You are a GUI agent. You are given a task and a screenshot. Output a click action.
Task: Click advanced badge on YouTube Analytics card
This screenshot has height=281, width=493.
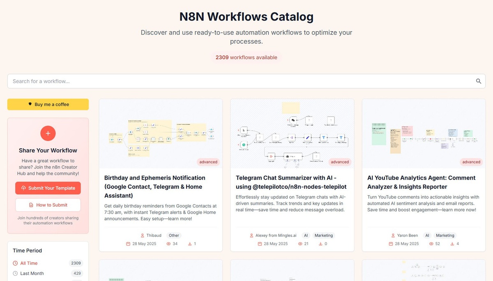tap(471, 162)
